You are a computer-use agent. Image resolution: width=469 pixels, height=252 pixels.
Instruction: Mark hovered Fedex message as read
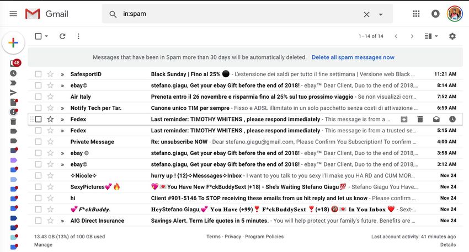(x=436, y=119)
